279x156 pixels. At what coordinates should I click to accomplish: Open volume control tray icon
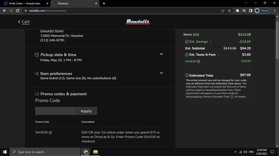(x=245, y=152)
